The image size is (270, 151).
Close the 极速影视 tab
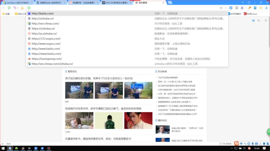pyautogui.click(x=98, y=3)
